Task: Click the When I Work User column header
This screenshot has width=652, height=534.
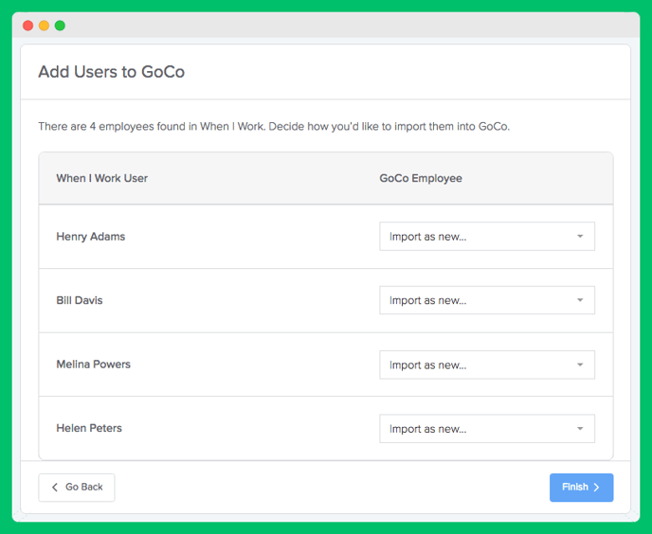Action: pyautogui.click(x=102, y=178)
